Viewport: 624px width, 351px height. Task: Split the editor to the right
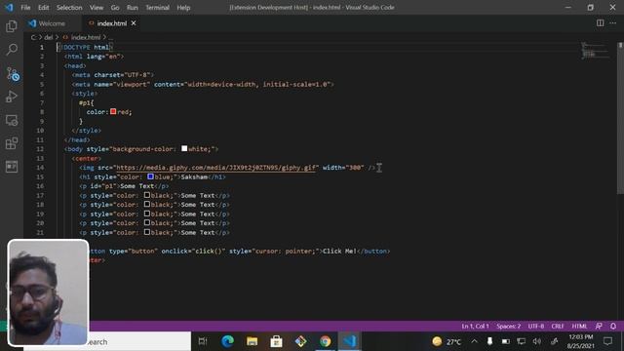click(x=600, y=23)
